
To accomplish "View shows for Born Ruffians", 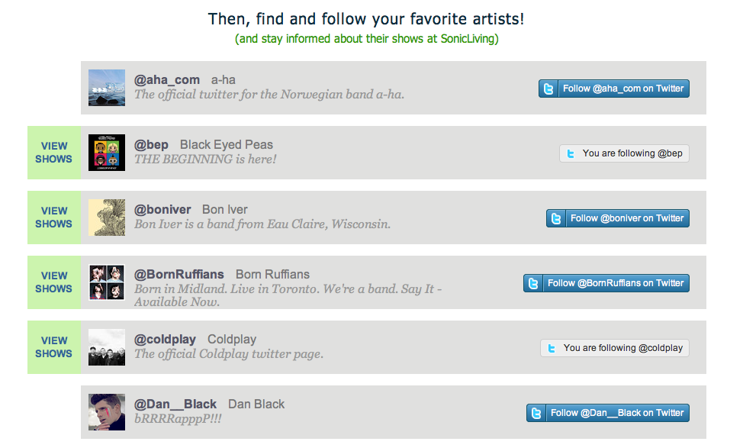I will (x=53, y=282).
